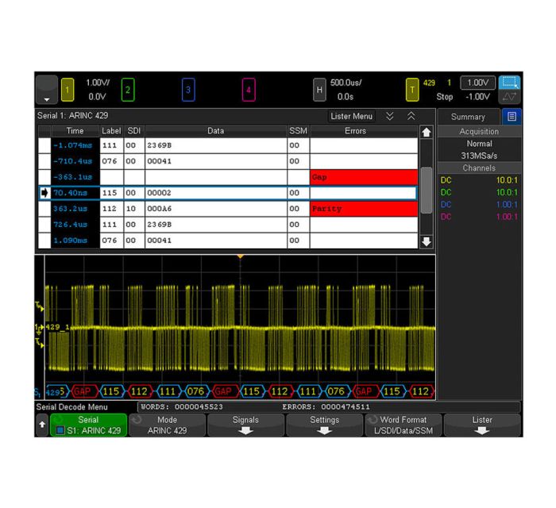Select the zoom box selection icon
The image size is (556, 508).
[510, 83]
